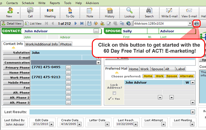The width and height of the screenshot is (206, 130).
Task: Open the Label address tab
Action: pos(180,69)
